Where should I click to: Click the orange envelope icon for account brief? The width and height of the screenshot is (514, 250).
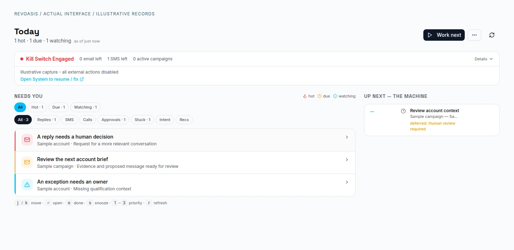coord(27,162)
